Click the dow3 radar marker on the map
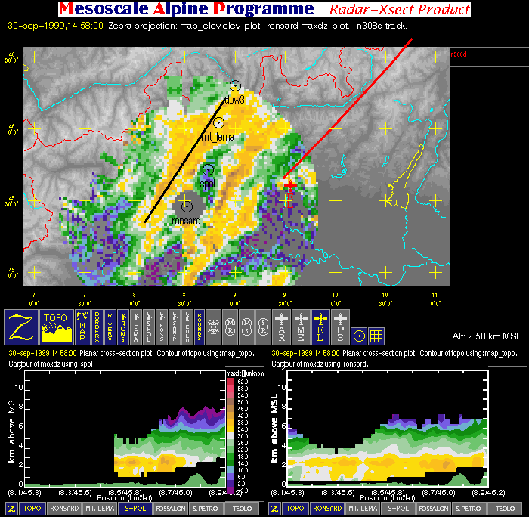This screenshot has width=529, height=517. pos(235,86)
